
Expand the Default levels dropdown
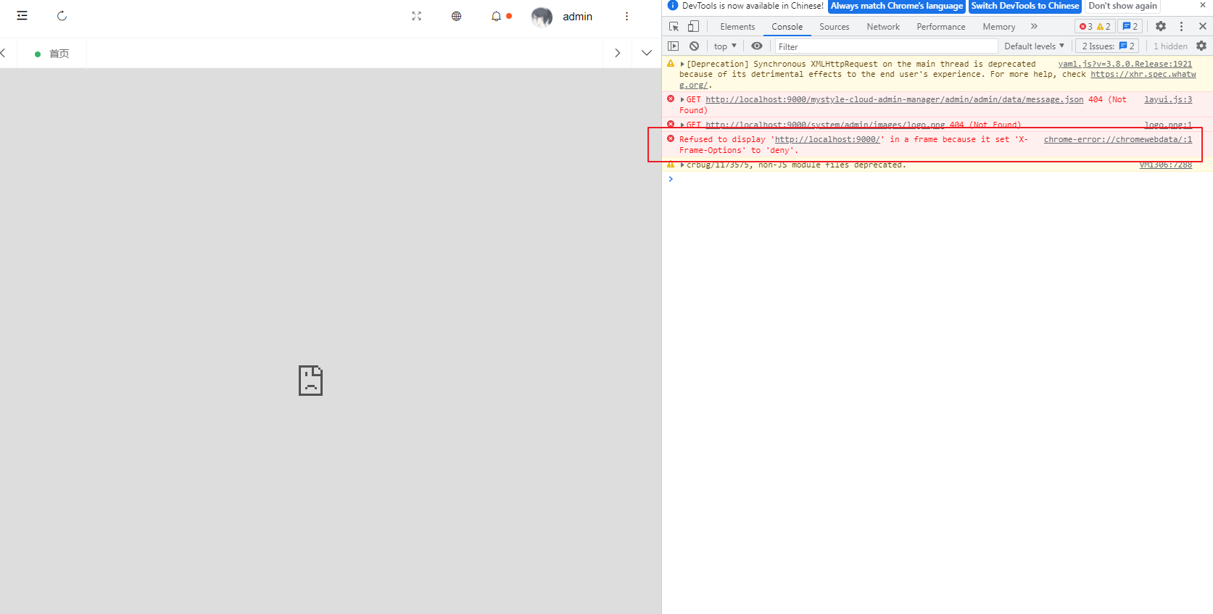(x=1034, y=46)
